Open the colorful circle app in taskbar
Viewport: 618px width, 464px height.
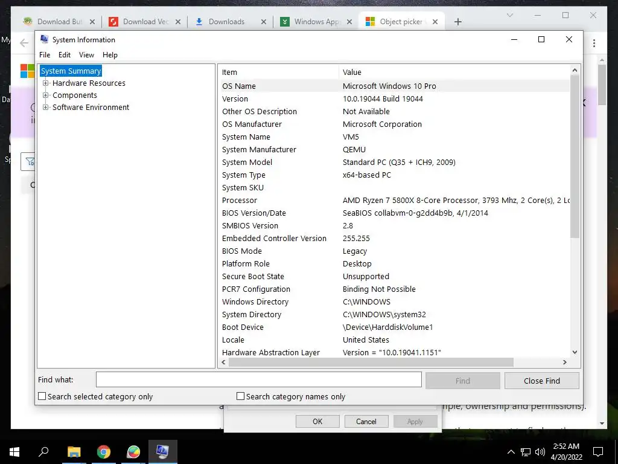133,452
